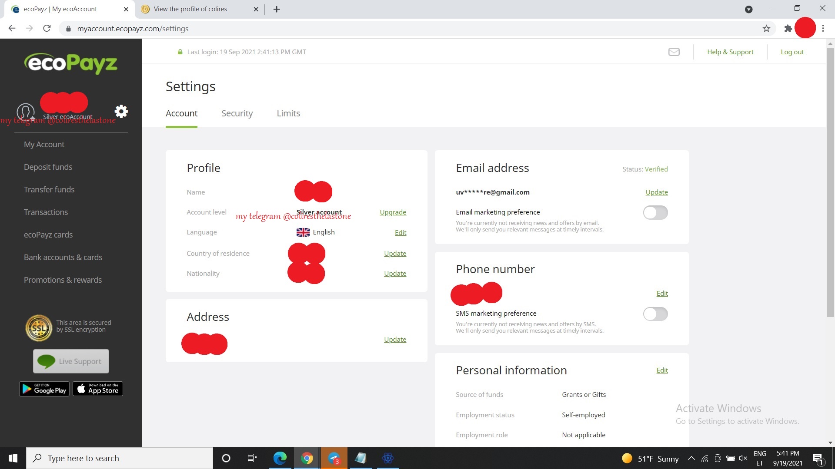Close the 'View the profile of colires' tab
The image size is (835, 469).
pyautogui.click(x=256, y=9)
